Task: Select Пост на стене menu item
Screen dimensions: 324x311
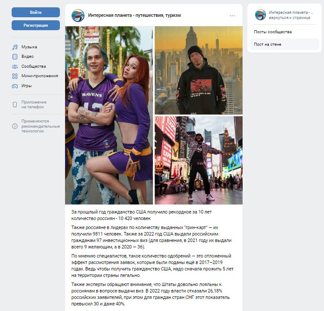Action: click(x=284, y=44)
